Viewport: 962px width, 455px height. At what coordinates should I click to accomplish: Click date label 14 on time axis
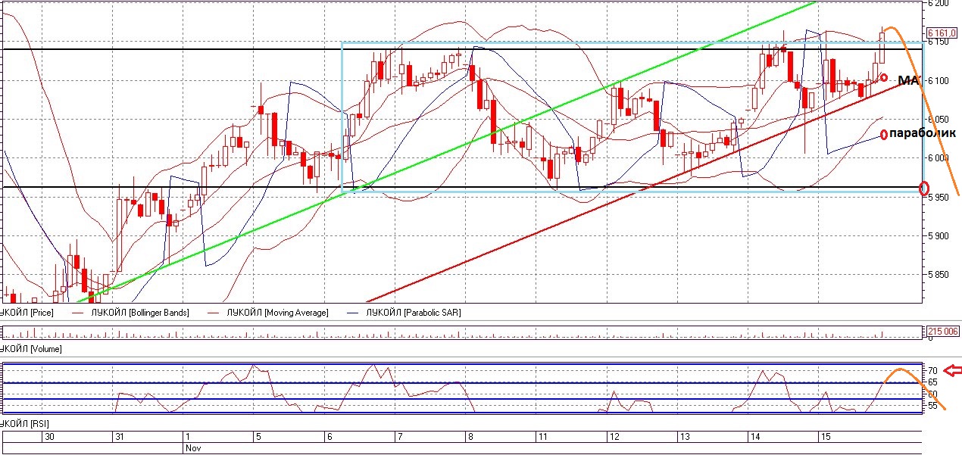click(754, 437)
